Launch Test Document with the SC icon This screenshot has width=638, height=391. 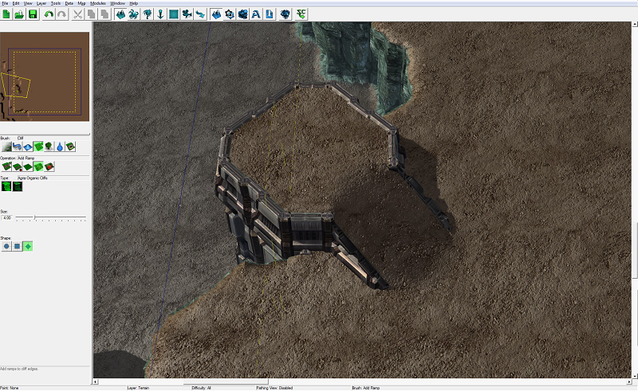(301, 14)
